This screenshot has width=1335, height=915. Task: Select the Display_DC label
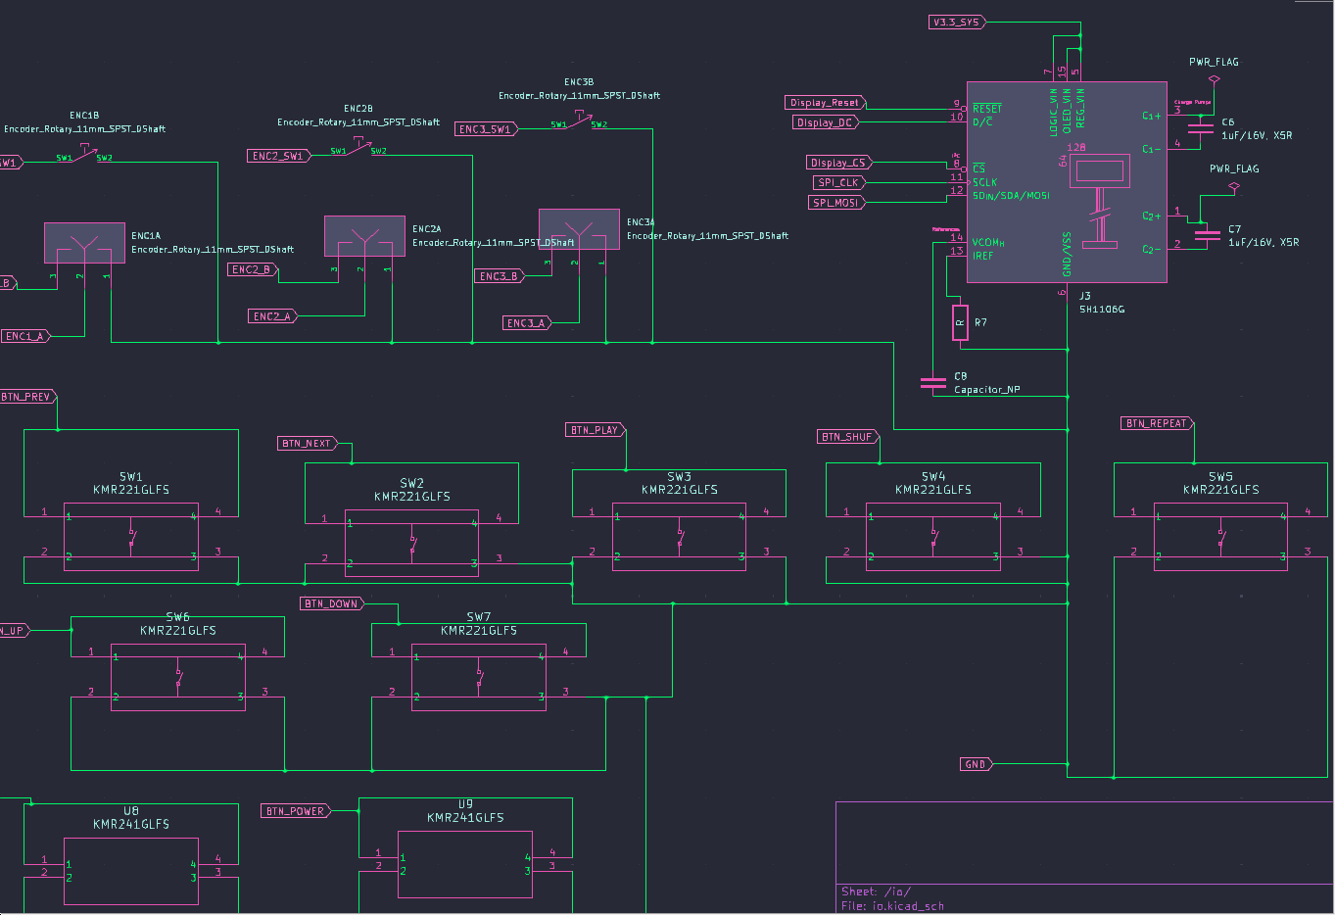(x=825, y=122)
